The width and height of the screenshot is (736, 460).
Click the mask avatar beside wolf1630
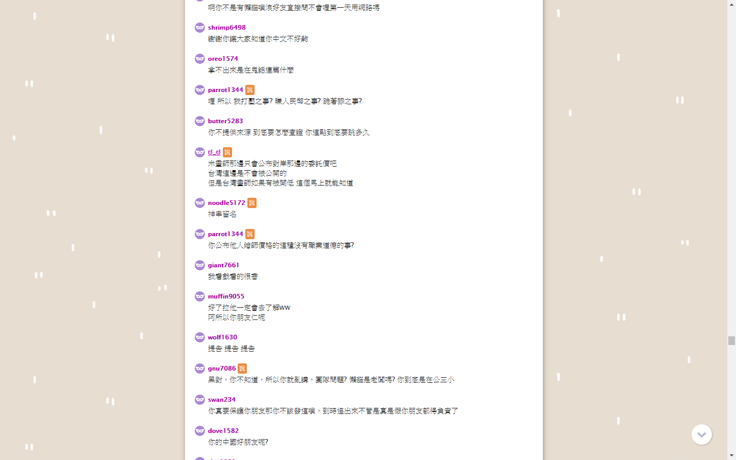point(200,337)
